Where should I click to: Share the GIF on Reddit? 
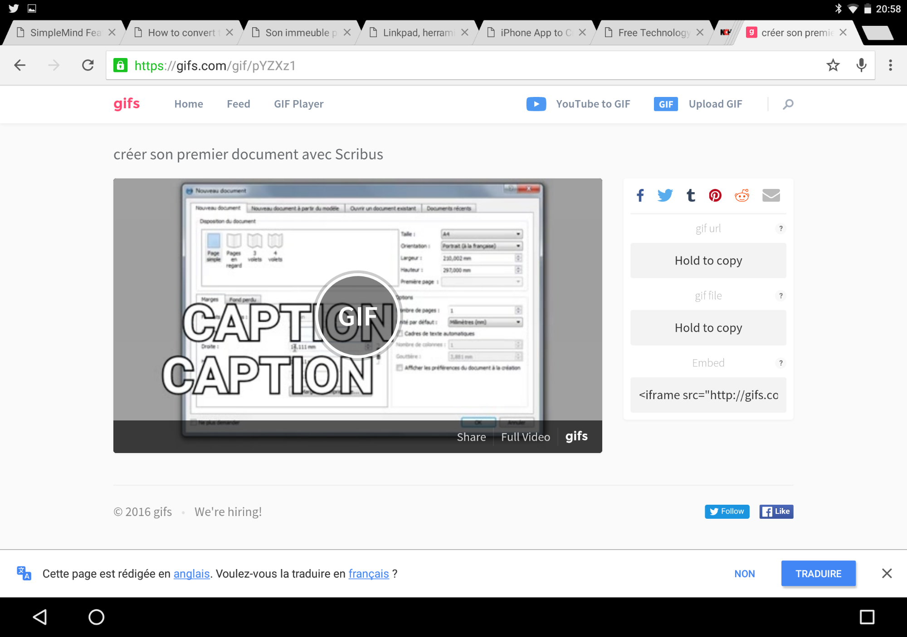742,196
